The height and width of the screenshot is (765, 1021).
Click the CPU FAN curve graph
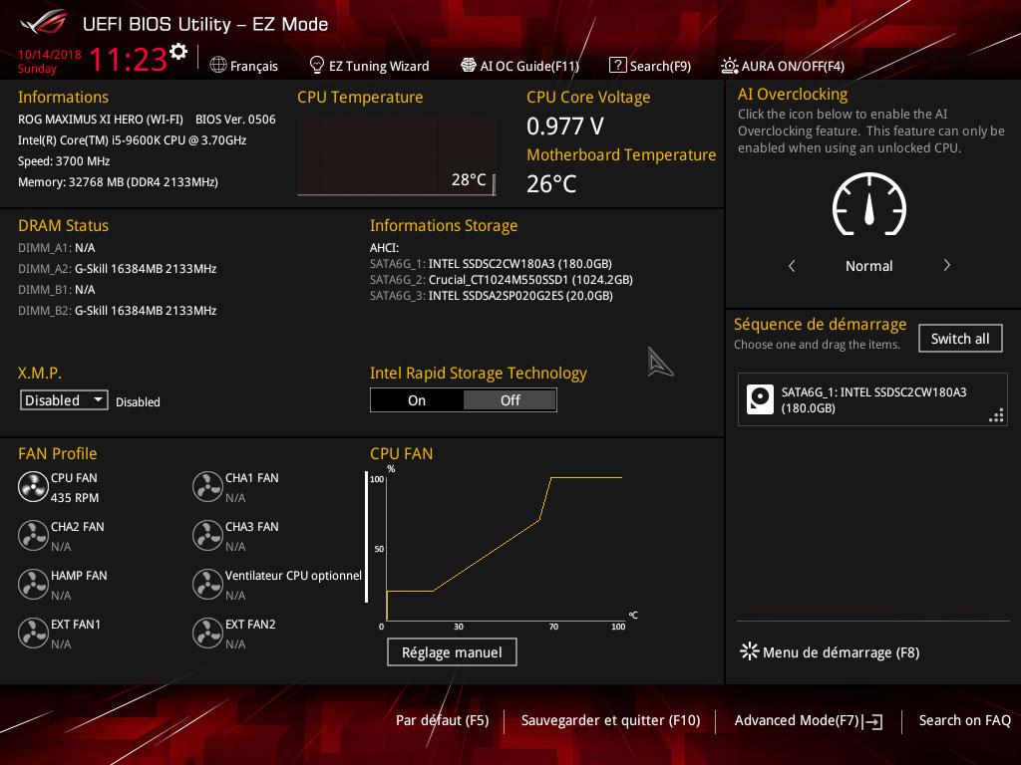click(504, 548)
